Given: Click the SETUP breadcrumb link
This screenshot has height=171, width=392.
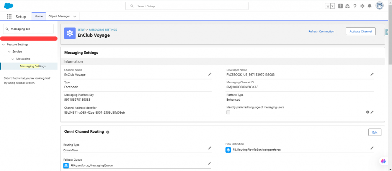Looking at the screenshot, I should (82, 30).
